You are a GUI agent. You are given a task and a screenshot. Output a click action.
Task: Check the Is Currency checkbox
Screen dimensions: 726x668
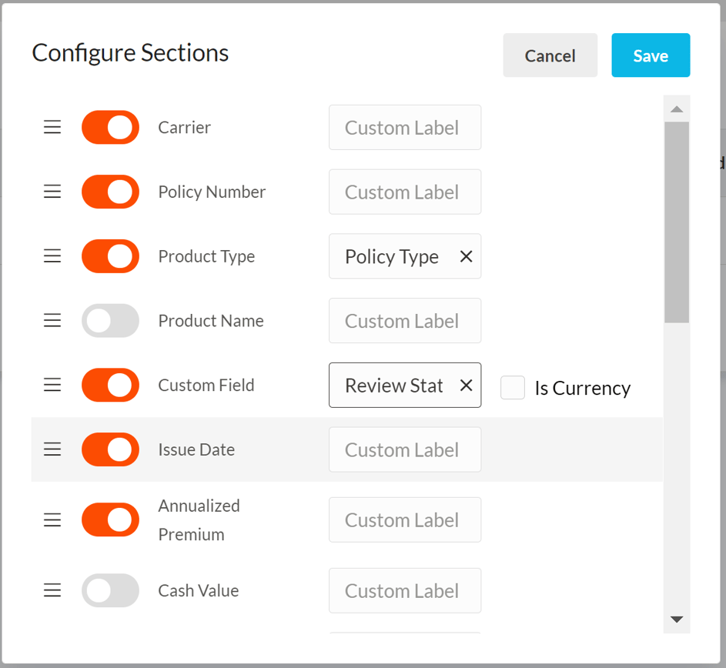[513, 388]
